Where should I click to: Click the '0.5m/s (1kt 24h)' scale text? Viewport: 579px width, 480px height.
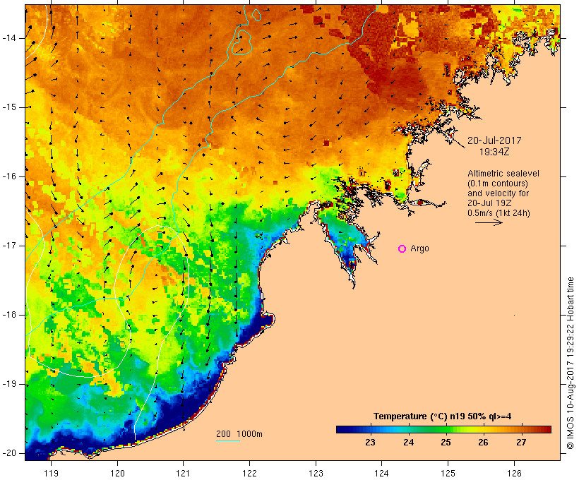(x=499, y=213)
